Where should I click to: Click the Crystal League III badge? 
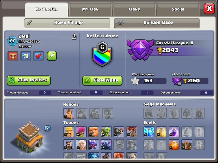pos(140,50)
